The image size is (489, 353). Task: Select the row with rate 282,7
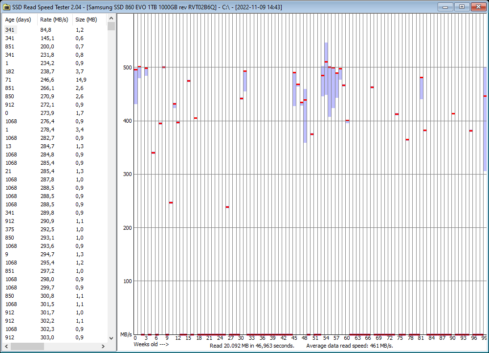click(55, 138)
